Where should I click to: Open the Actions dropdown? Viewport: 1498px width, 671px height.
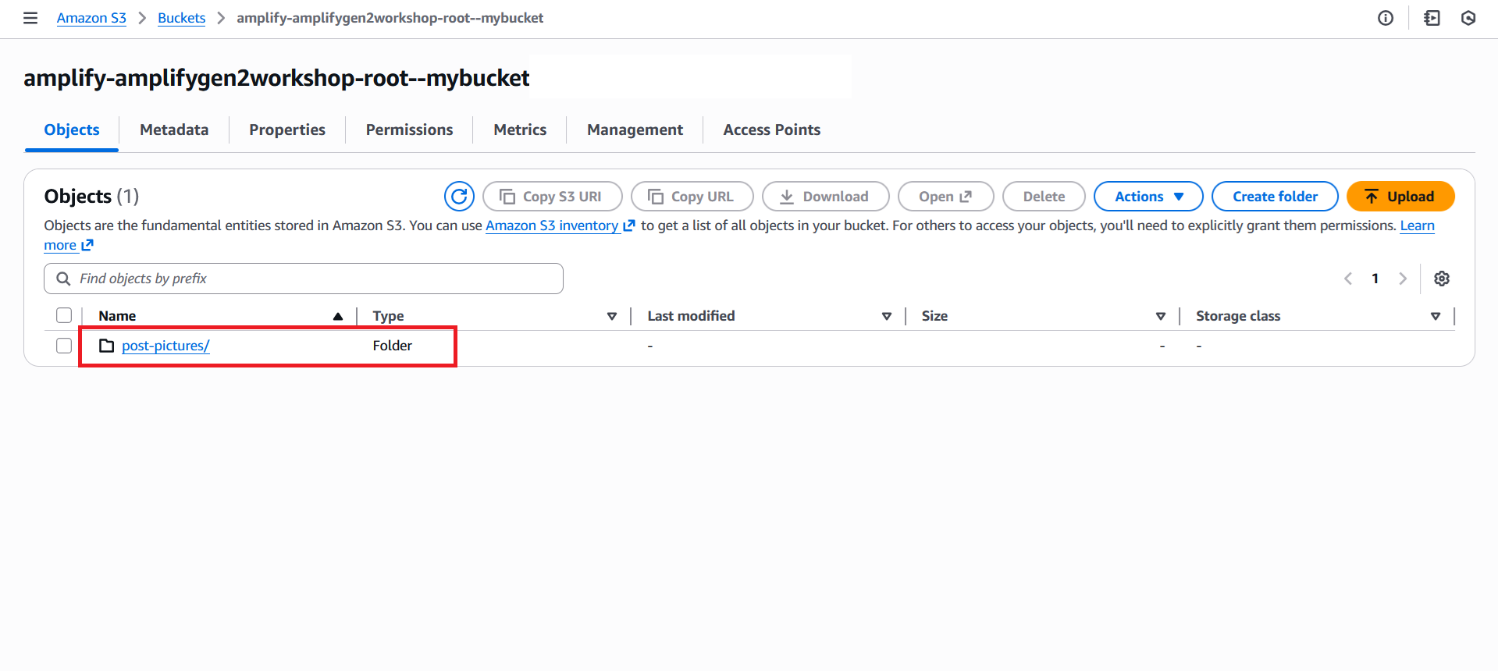(1148, 197)
